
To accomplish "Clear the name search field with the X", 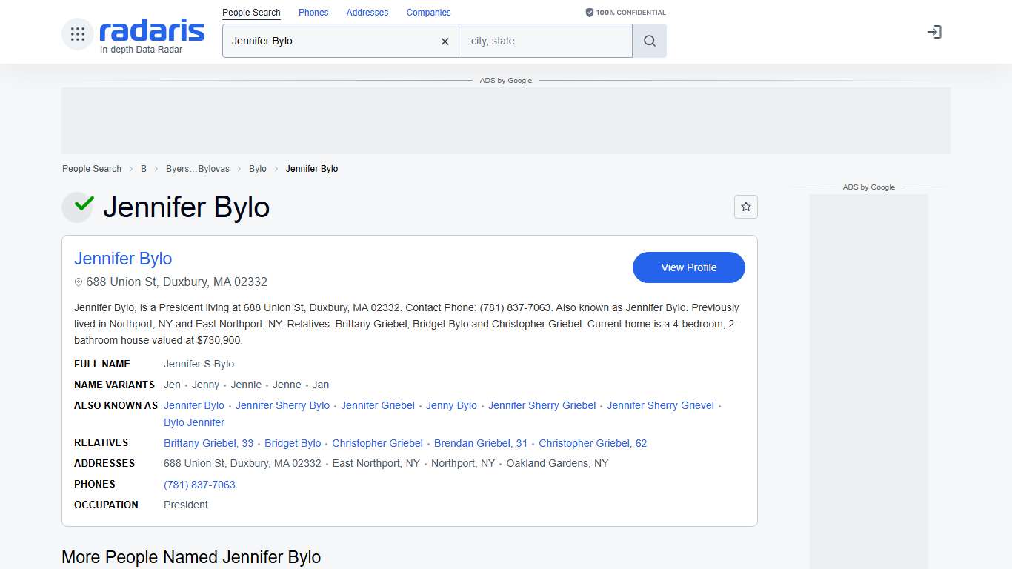I will [x=445, y=41].
